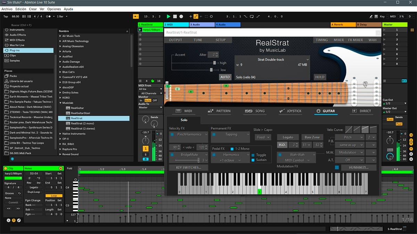Select the first linear Velo Curve icon
Viewport: 417px width, 234px height.
tap(349, 129)
